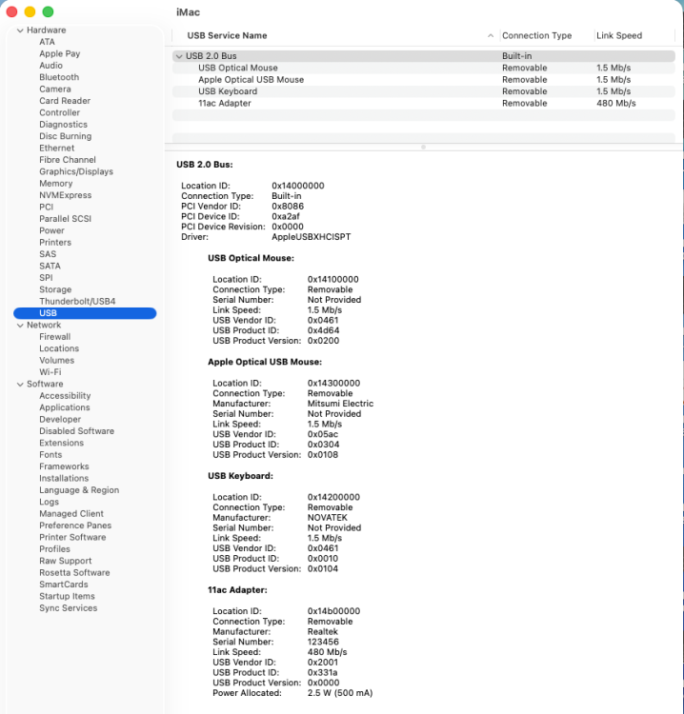Select Parallel SCSI in the sidebar

click(x=65, y=220)
